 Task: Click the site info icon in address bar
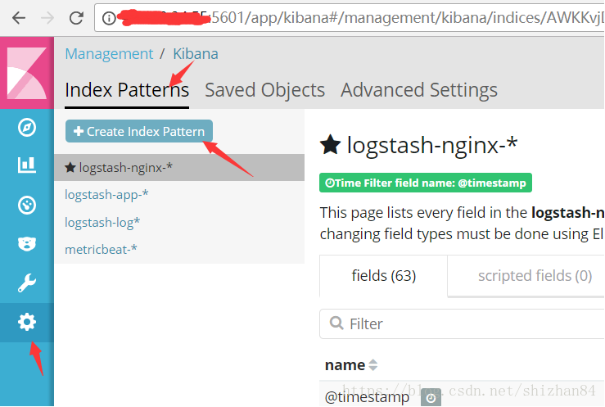click(x=109, y=18)
